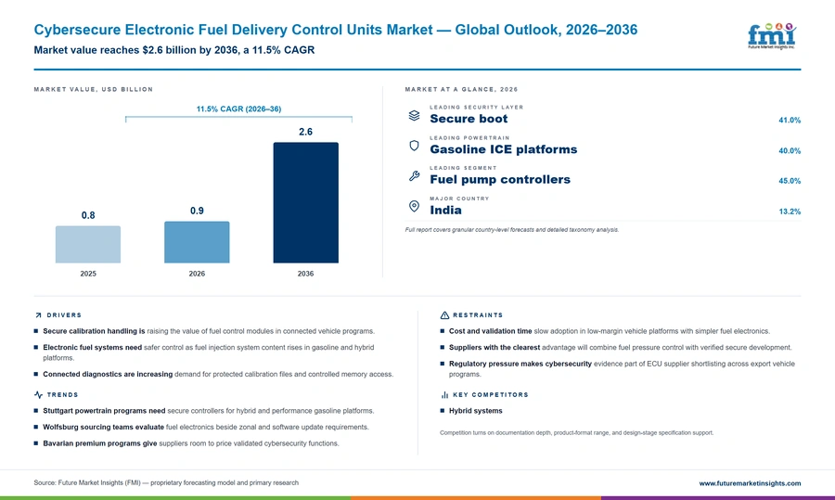This screenshot has height=500, width=835.
Task: Click the 45.0% value
Action: [790, 181]
